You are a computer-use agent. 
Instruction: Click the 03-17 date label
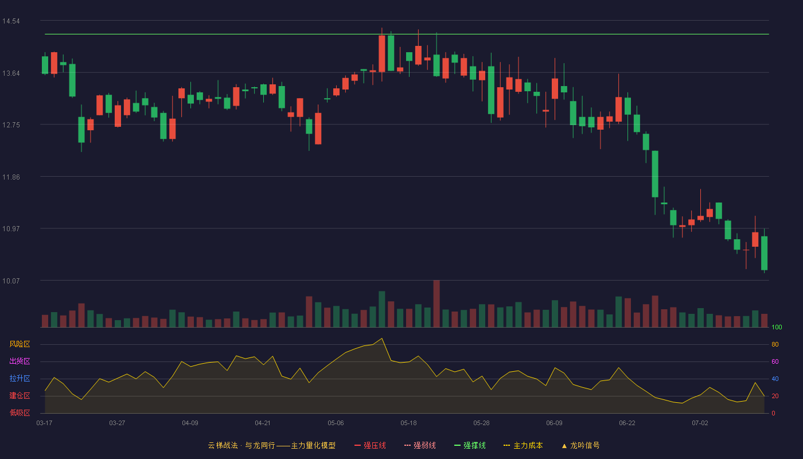44,423
